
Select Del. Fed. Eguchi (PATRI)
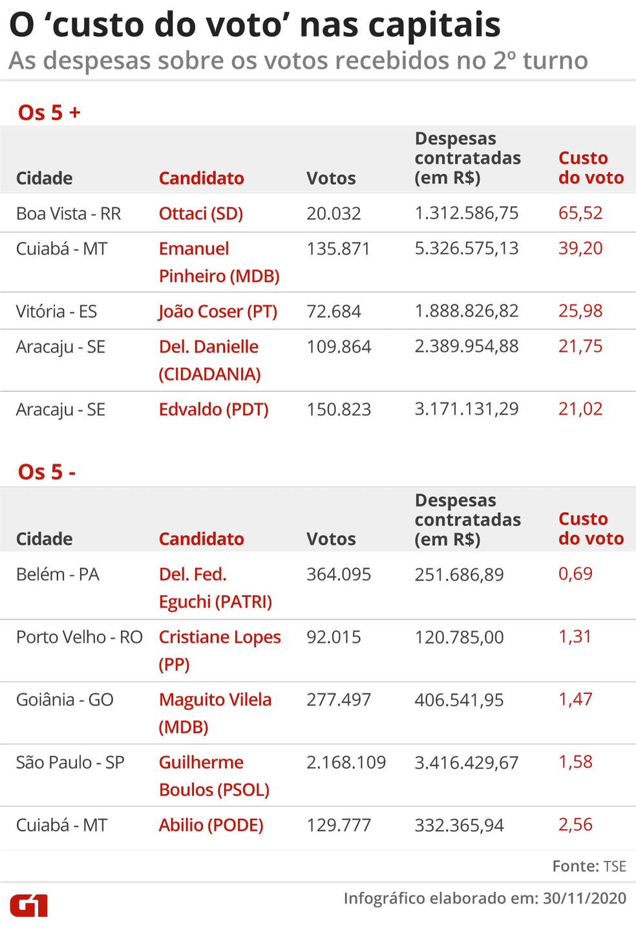tap(215, 588)
